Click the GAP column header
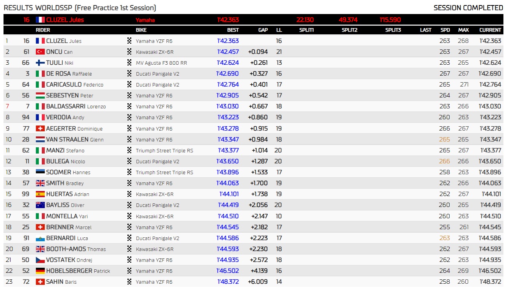This screenshot has height=288, width=512. (263, 30)
